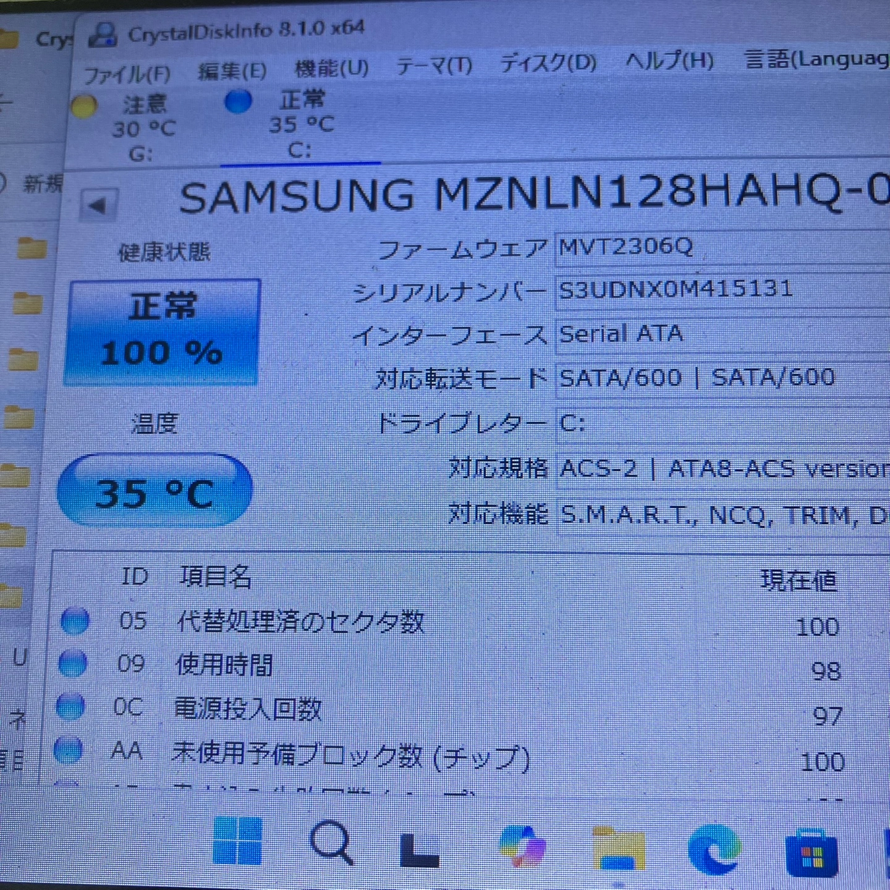The image size is (890, 890).
Task: Open the 機能(U) menu
Action: [x=331, y=68]
